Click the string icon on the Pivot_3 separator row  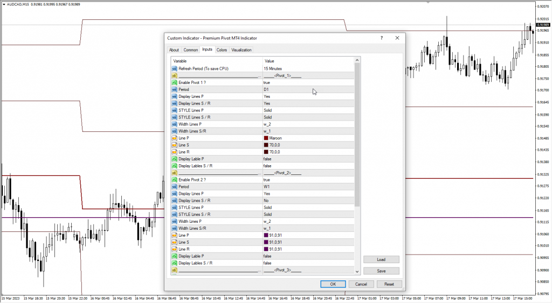pyautogui.click(x=174, y=270)
